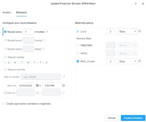146x122 pixels.
Task: Click the help icon beside Day of month
Action: [x=64, y=77]
